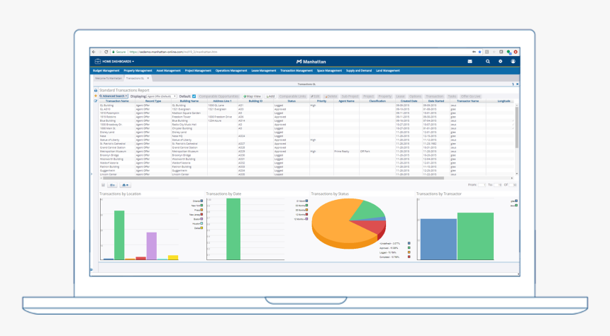This screenshot has width=610, height=336.
Task: Switch to the Welcome To Manhattan tab
Action: (109, 78)
